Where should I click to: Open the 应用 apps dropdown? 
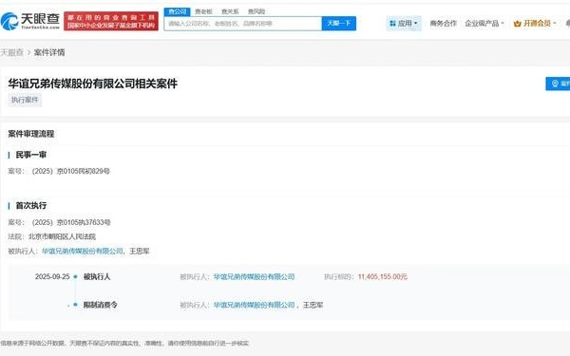(404, 24)
